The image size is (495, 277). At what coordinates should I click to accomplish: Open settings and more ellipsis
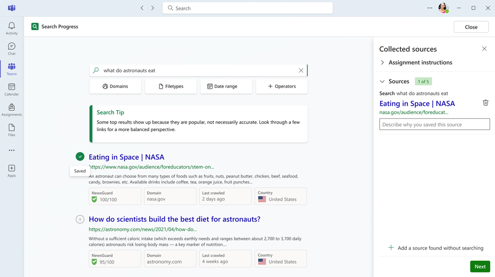430,8
